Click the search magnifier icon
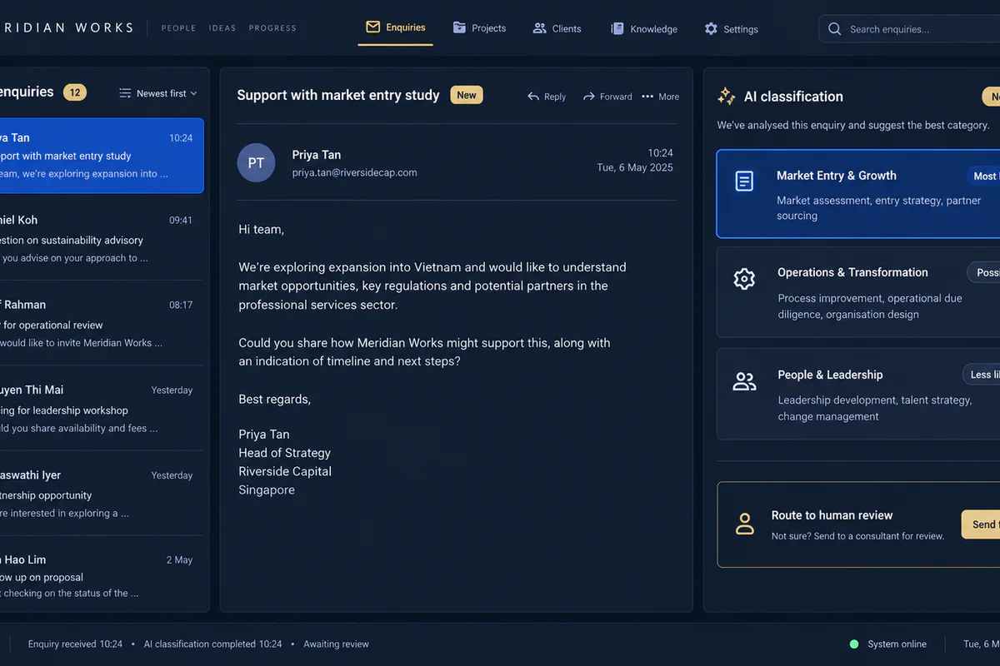Image resolution: width=1000 pixels, height=666 pixels. pyautogui.click(x=834, y=29)
